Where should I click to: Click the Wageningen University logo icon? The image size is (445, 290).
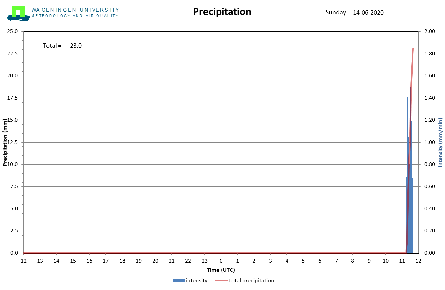(x=18, y=13)
